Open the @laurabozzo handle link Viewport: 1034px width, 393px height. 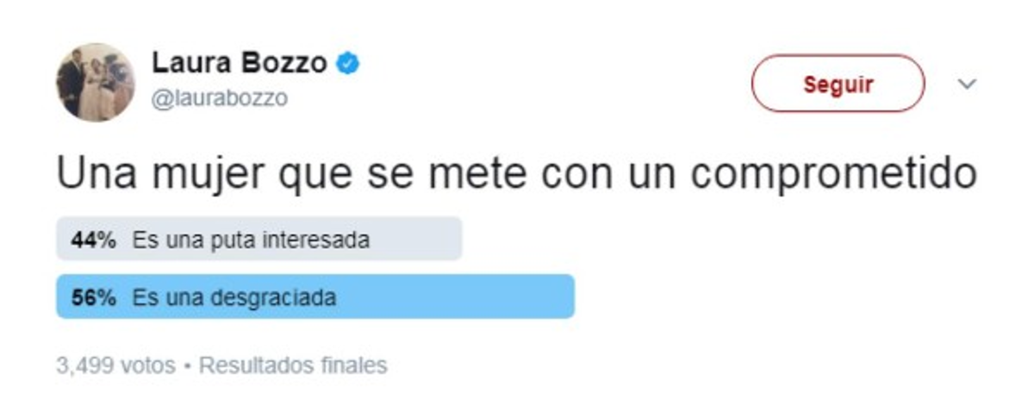(220, 99)
